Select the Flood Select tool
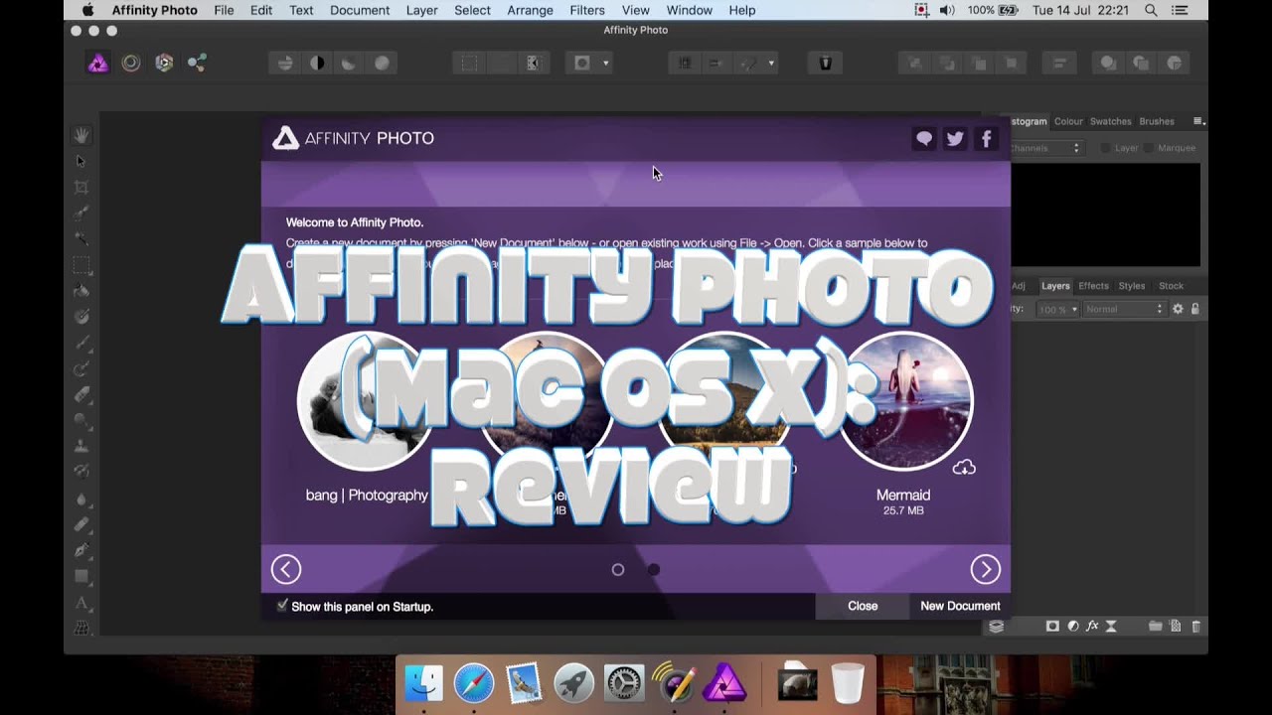 tap(81, 238)
